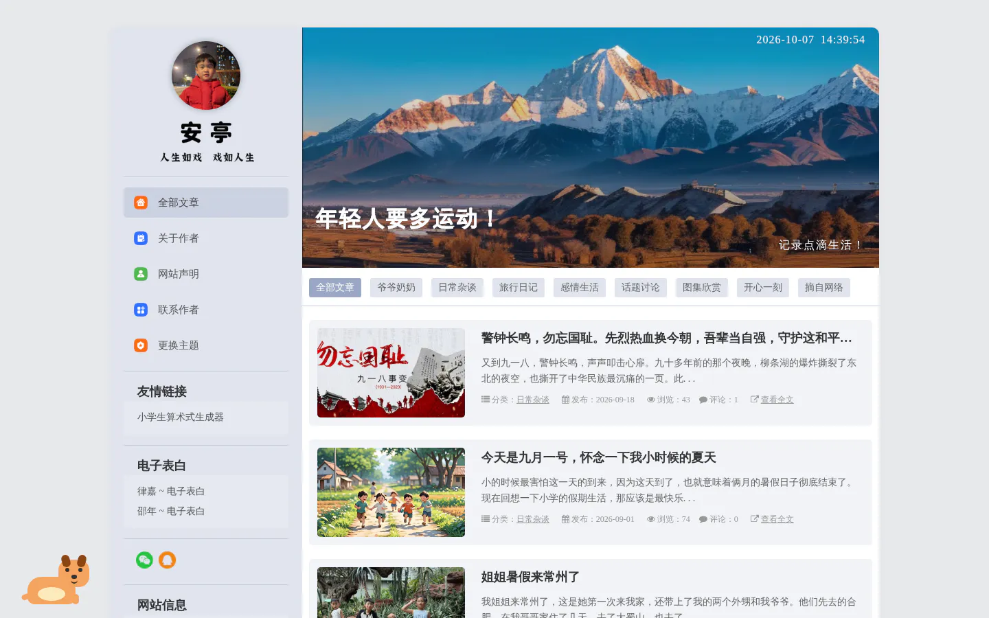Click the comment icon showing 评论：1
This screenshot has width=989, height=618.
pos(703,400)
